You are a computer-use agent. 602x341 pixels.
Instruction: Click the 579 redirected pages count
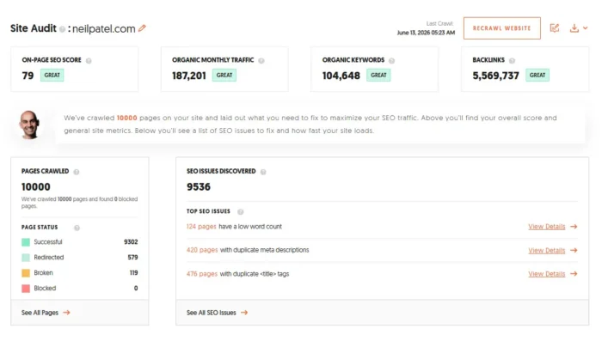(x=132, y=258)
